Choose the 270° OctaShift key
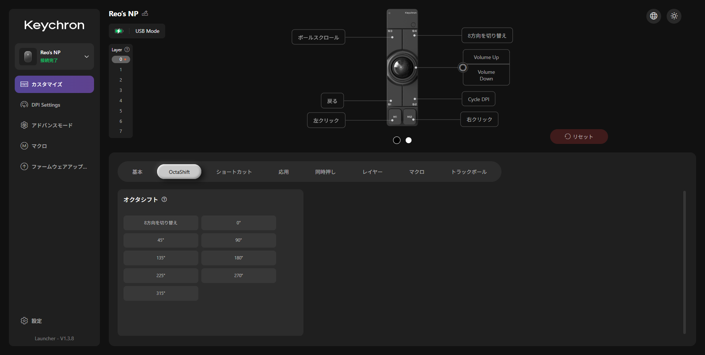705x355 pixels. pyautogui.click(x=239, y=276)
